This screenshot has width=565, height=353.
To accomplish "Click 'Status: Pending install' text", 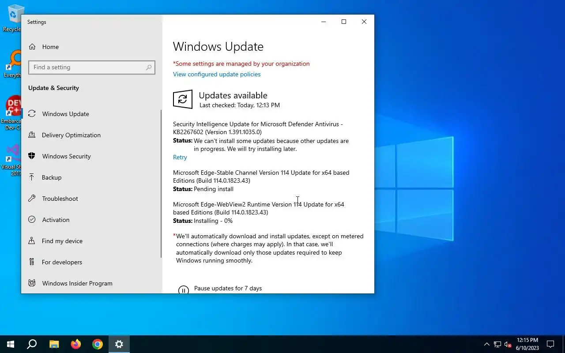I will click(203, 189).
